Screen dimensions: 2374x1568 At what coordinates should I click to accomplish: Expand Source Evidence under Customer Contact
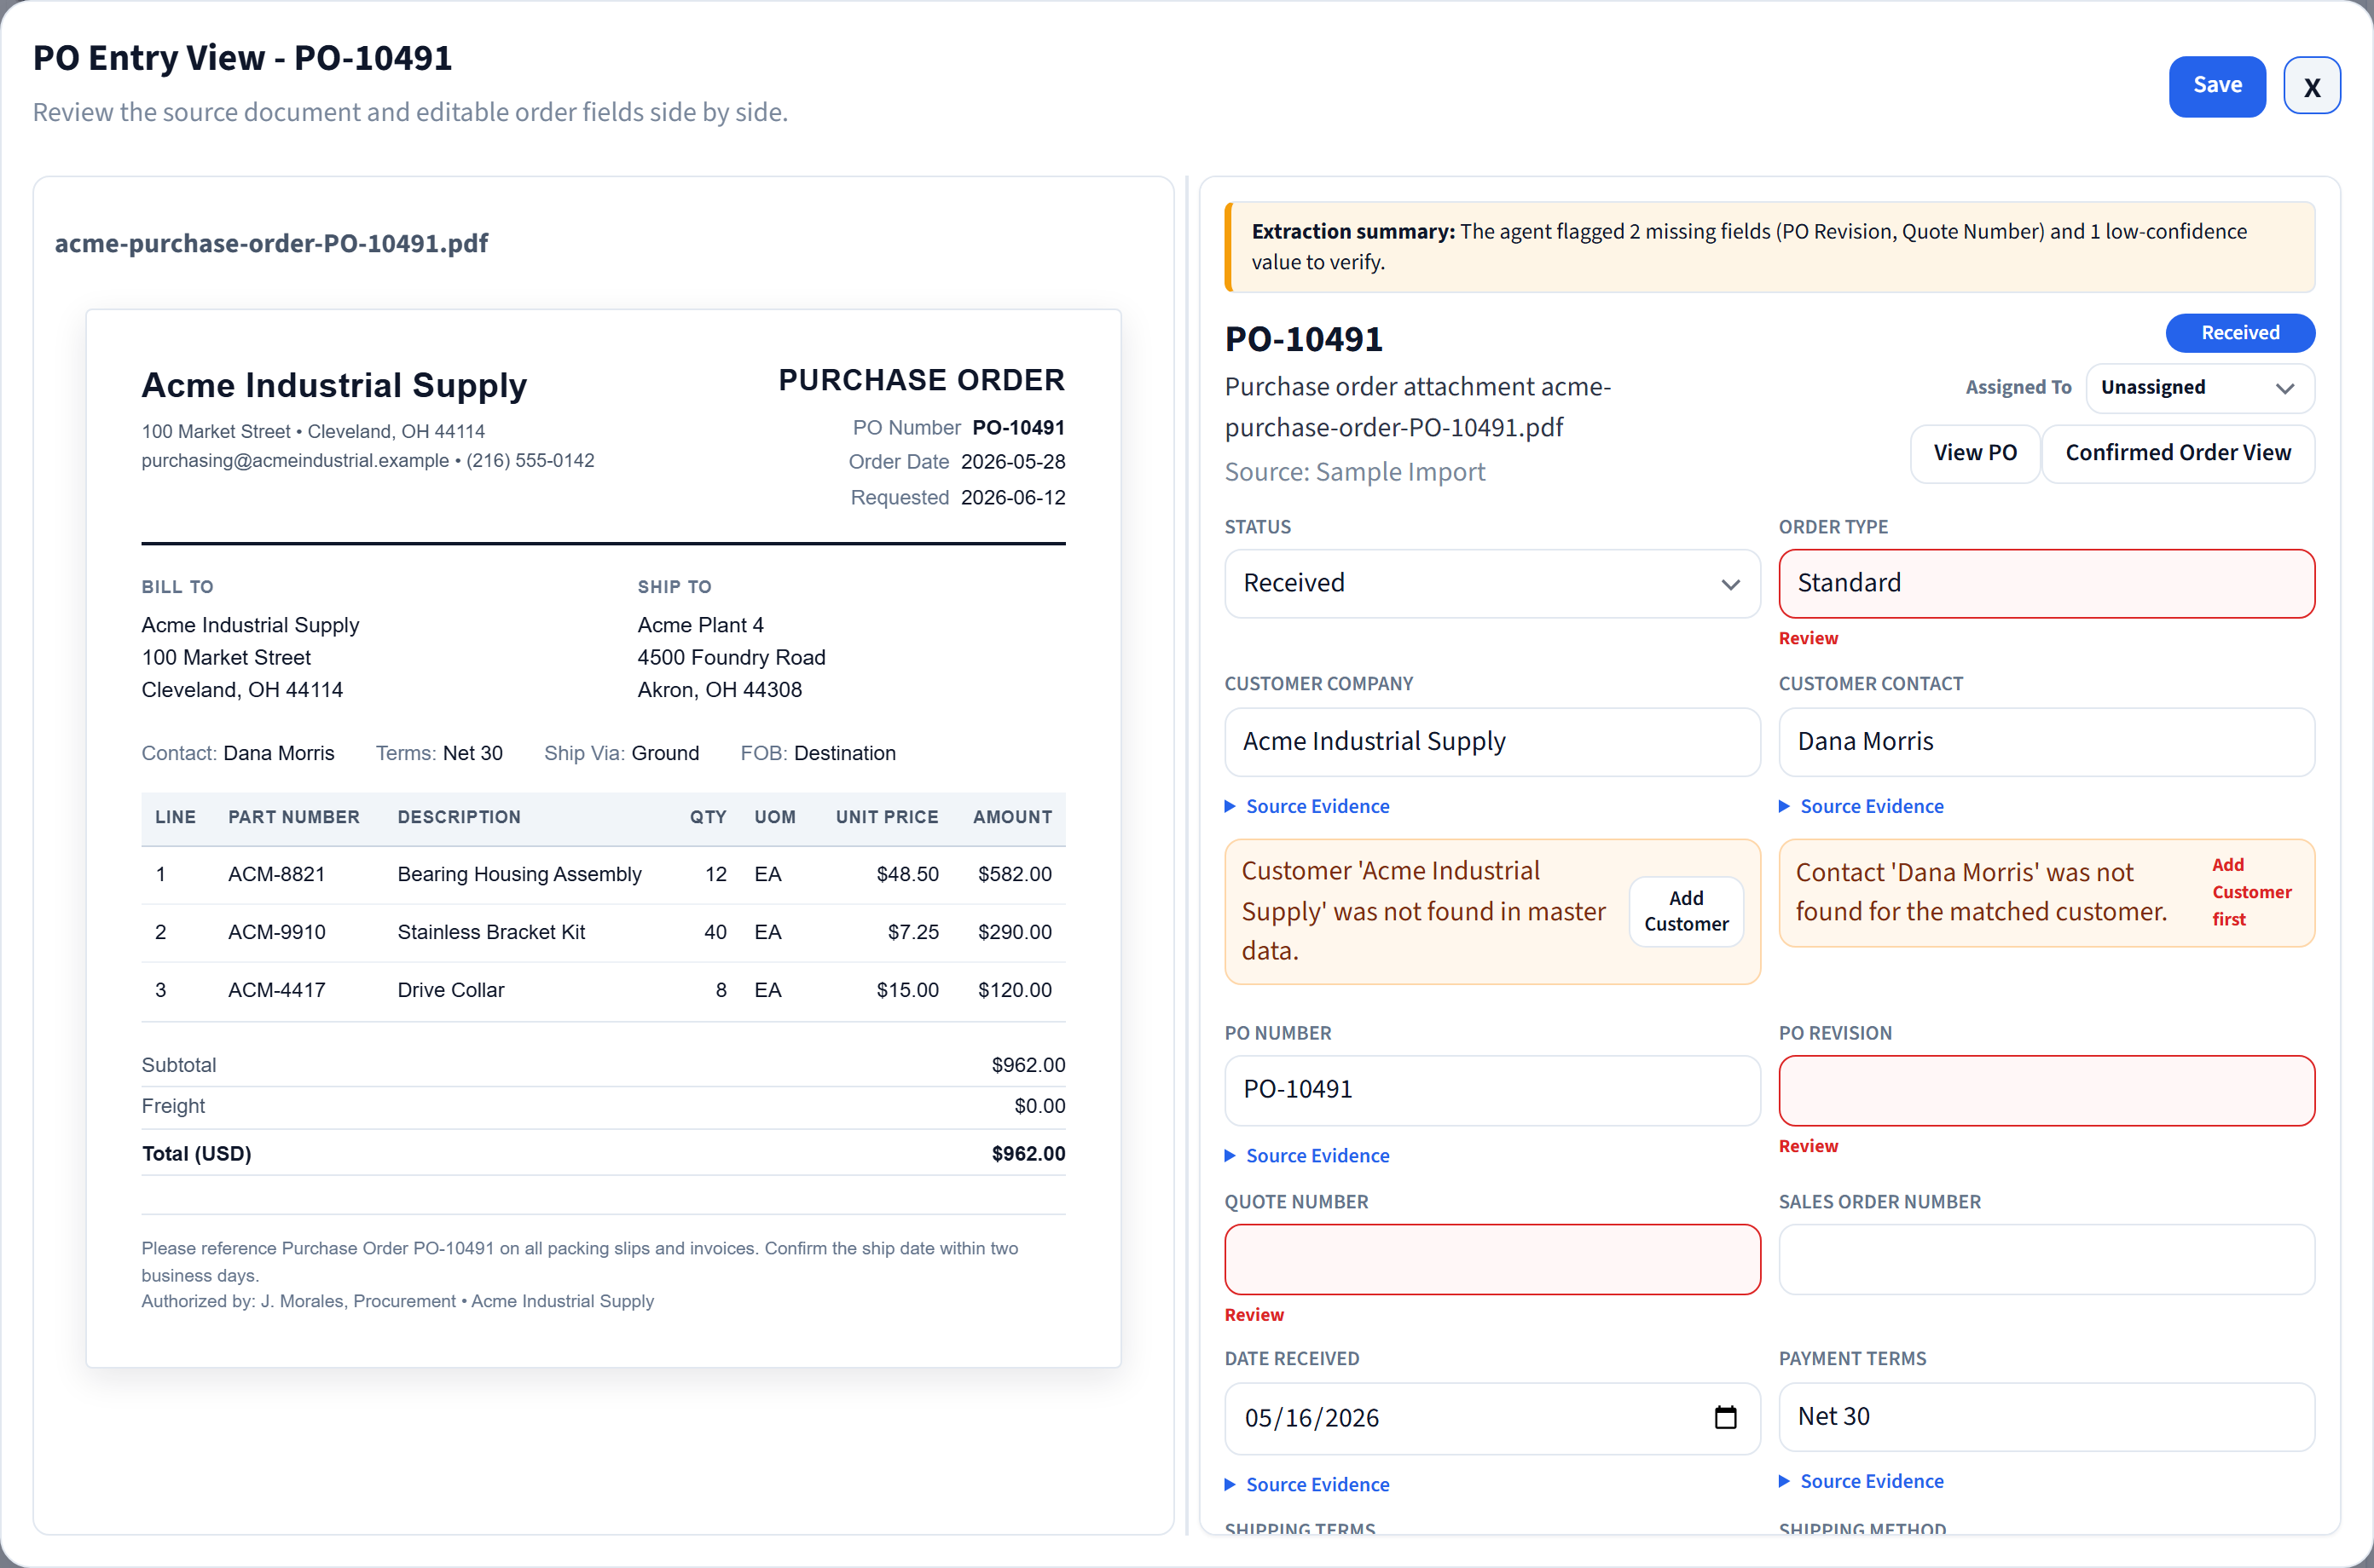1861,806
